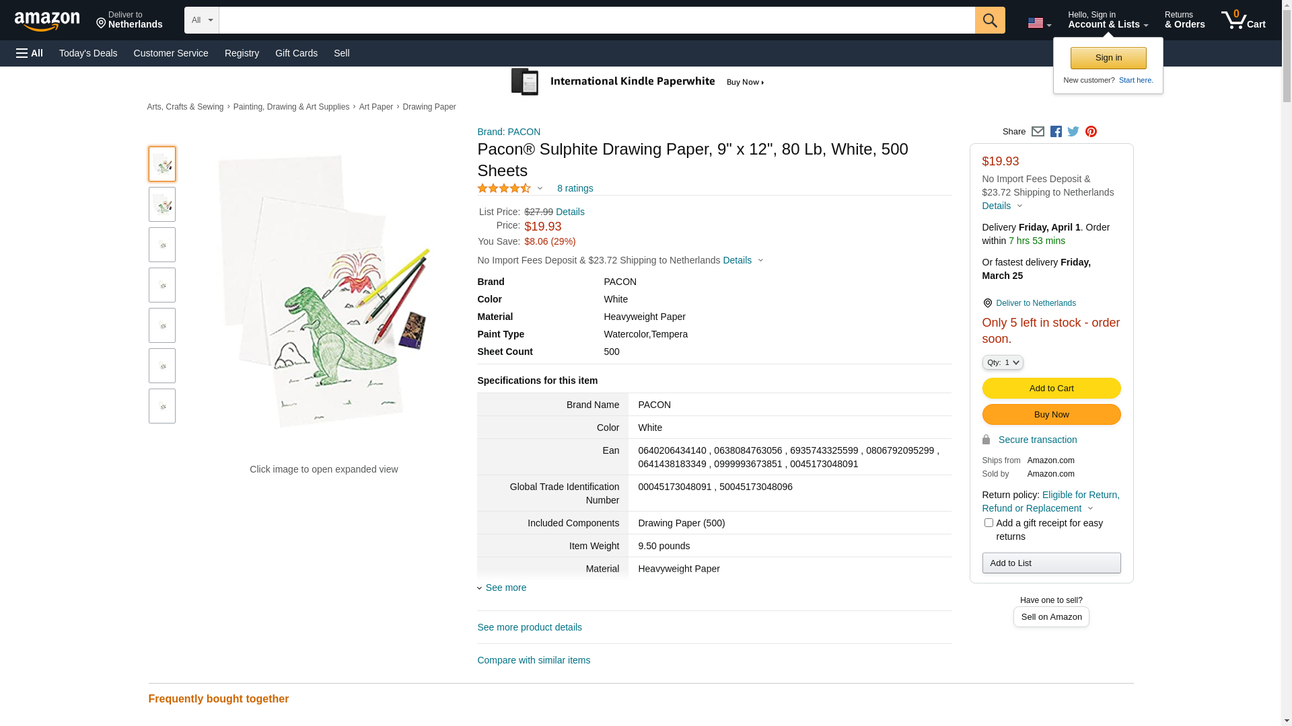This screenshot has width=1292, height=726.
Task: Open the country flag language selector
Action: point(1039,23)
